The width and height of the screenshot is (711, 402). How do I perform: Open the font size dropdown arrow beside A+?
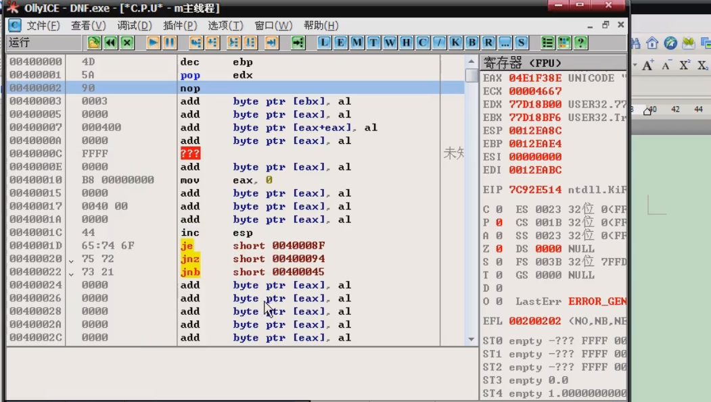(x=636, y=66)
